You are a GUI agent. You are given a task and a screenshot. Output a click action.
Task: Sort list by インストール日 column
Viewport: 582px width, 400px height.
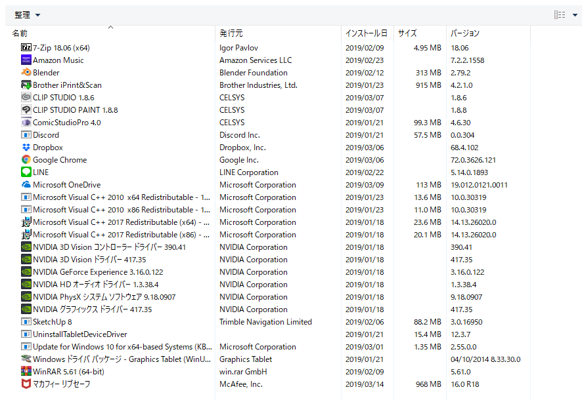(366, 33)
